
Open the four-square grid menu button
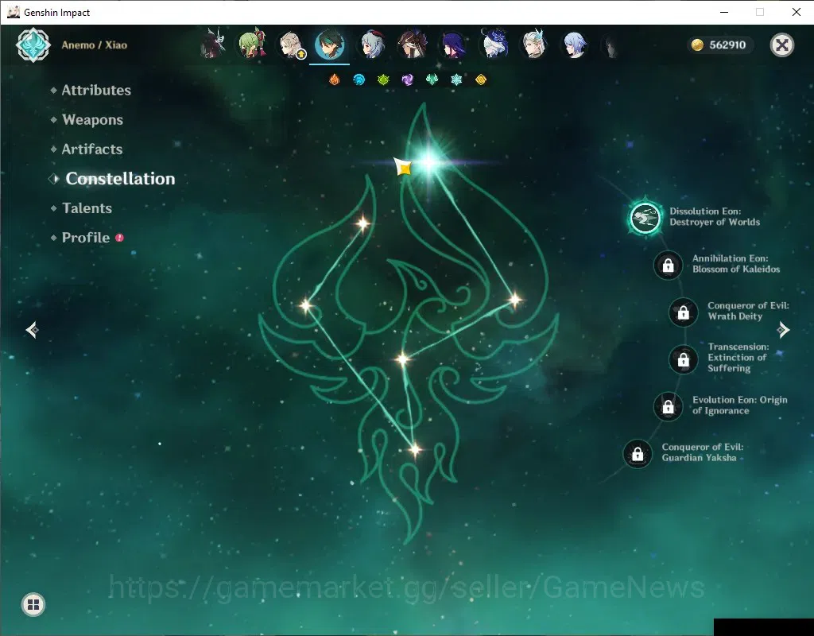point(33,604)
